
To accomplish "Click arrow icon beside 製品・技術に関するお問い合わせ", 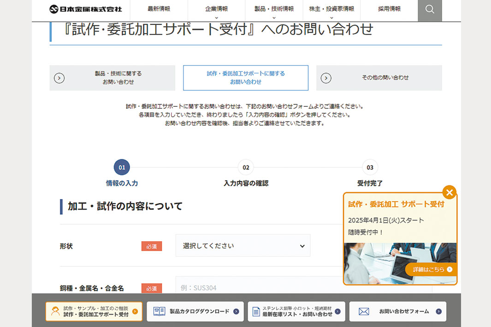I will 59,78.
